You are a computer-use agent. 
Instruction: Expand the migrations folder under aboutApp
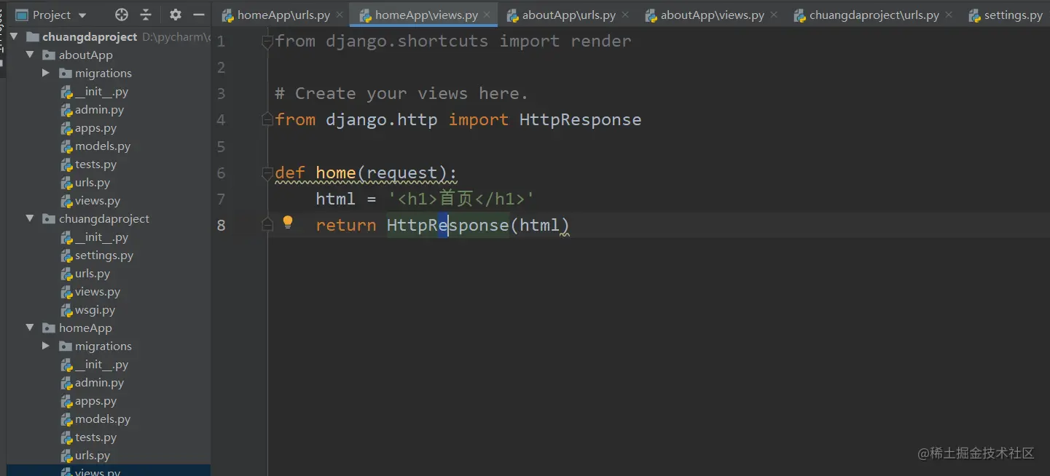45,73
